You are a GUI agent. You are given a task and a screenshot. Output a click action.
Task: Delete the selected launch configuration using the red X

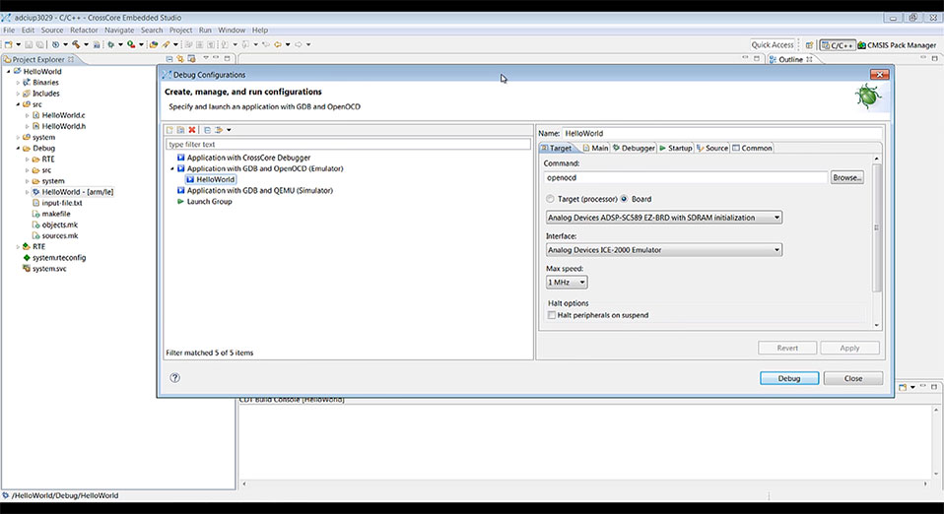(x=192, y=130)
